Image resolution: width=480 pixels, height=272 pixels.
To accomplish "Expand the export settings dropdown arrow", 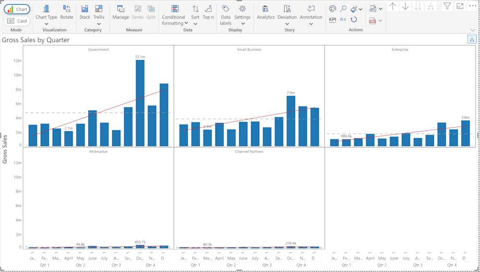I will click(x=381, y=9).
